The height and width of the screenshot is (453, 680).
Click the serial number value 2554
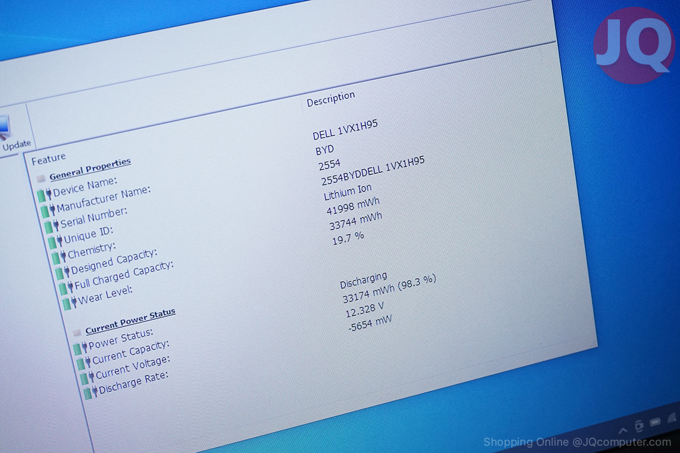click(x=329, y=165)
